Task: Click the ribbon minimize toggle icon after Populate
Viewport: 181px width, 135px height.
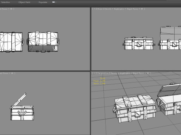Action: [54, 2]
